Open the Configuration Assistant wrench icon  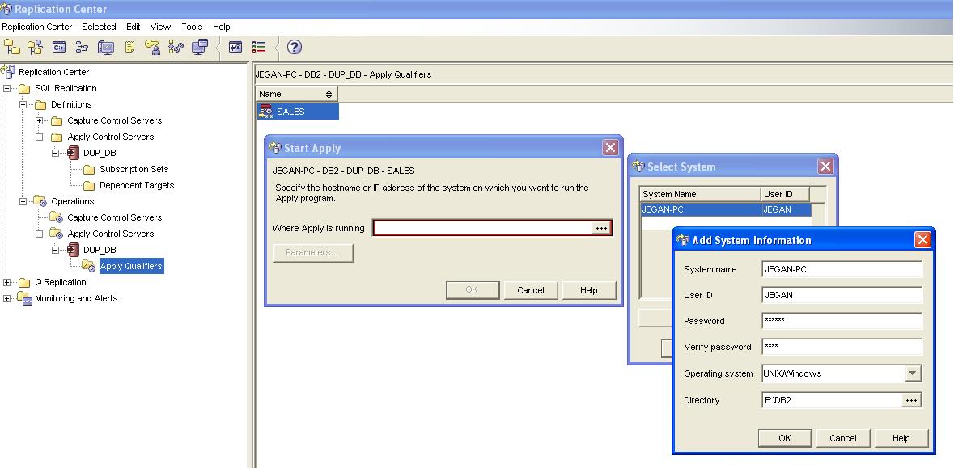(x=175, y=47)
